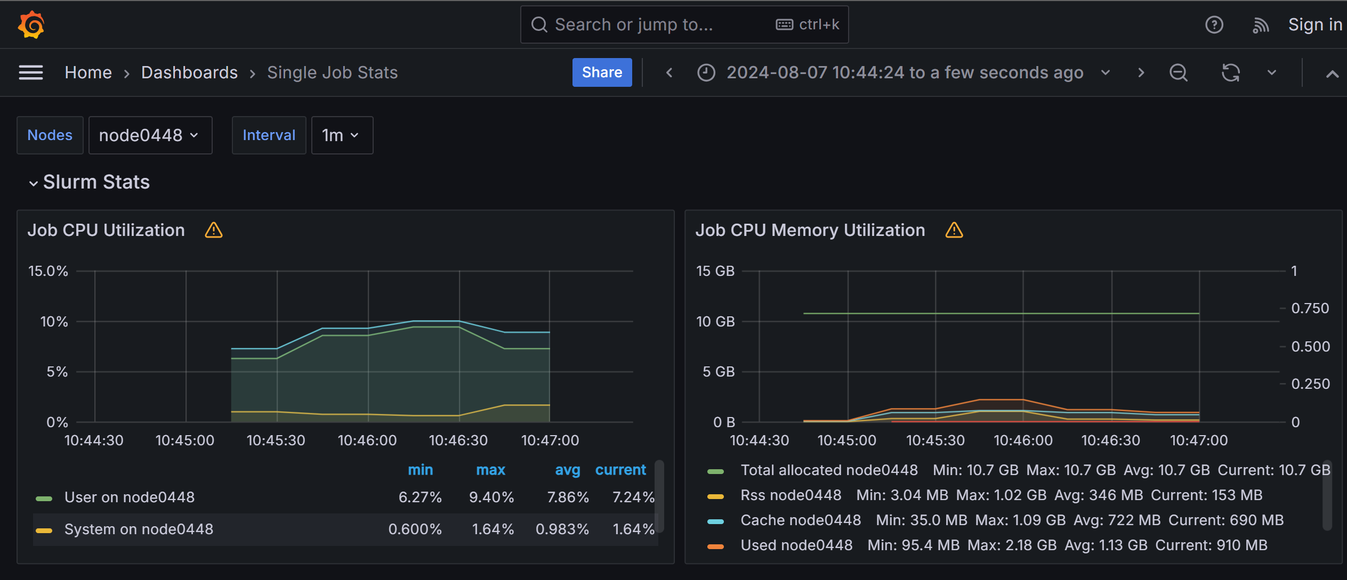Toggle User on node0448 series

click(130, 497)
